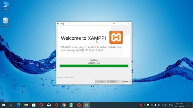Open red circular app next to WhatsApp
The width and height of the screenshot is (193, 108).
coord(79,105)
